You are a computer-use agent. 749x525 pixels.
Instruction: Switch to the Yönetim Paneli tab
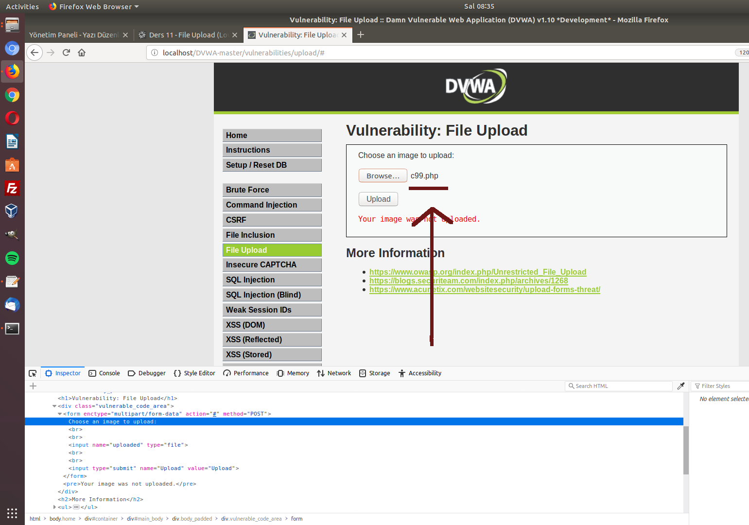point(74,35)
